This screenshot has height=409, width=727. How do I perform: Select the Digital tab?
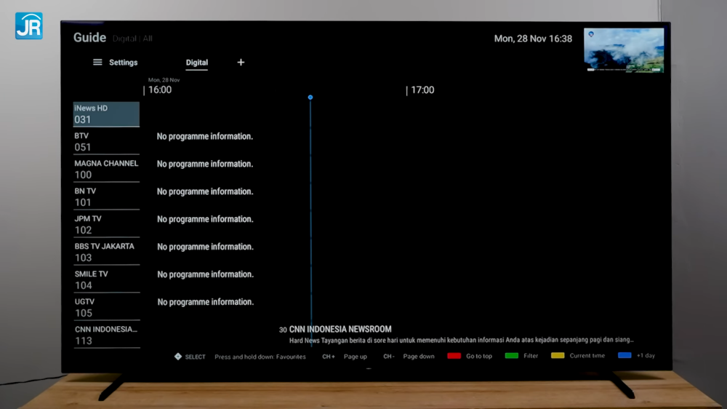196,63
